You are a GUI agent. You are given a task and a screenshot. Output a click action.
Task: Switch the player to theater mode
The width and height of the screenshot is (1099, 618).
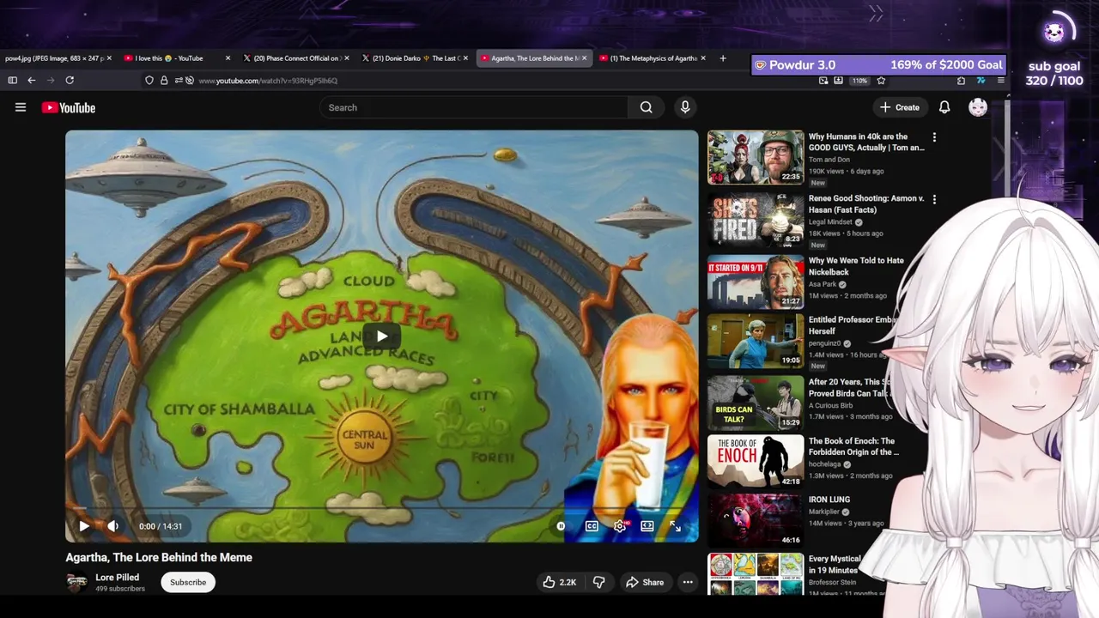pyautogui.click(x=647, y=526)
